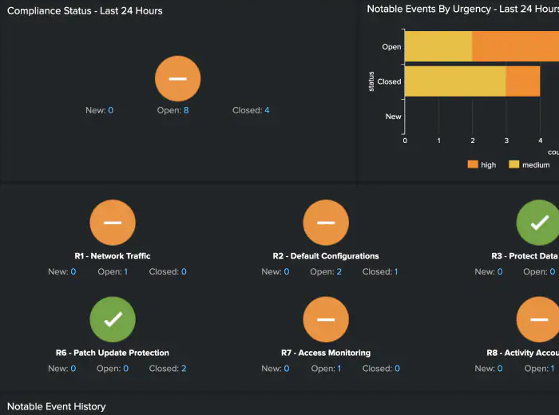
Task: Open the Compliance Status closed count of 4
Action: 267,110
